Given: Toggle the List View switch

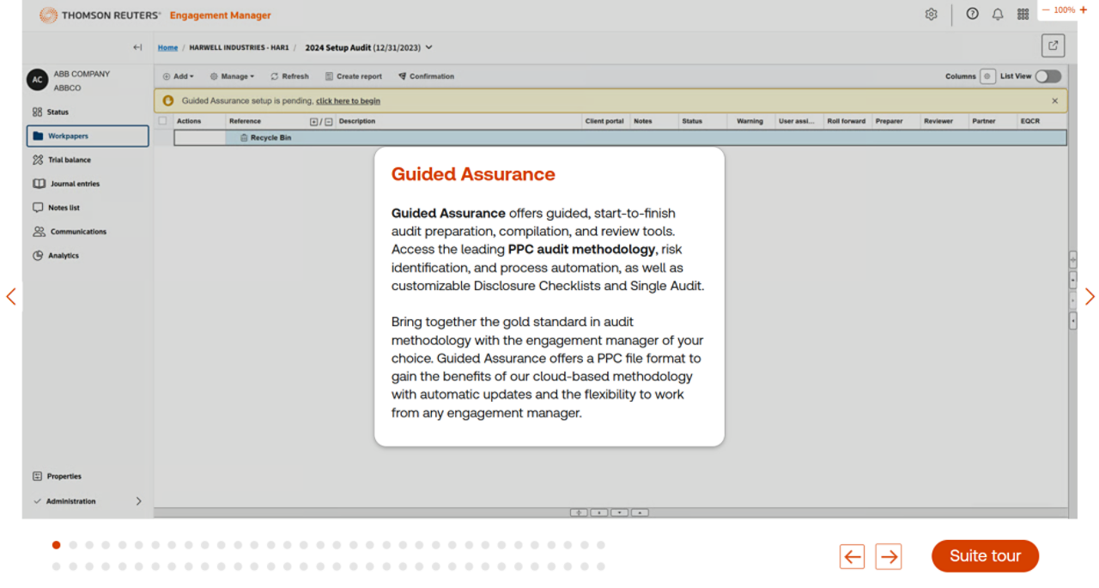Looking at the screenshot, I should (x=1047, y=76).
